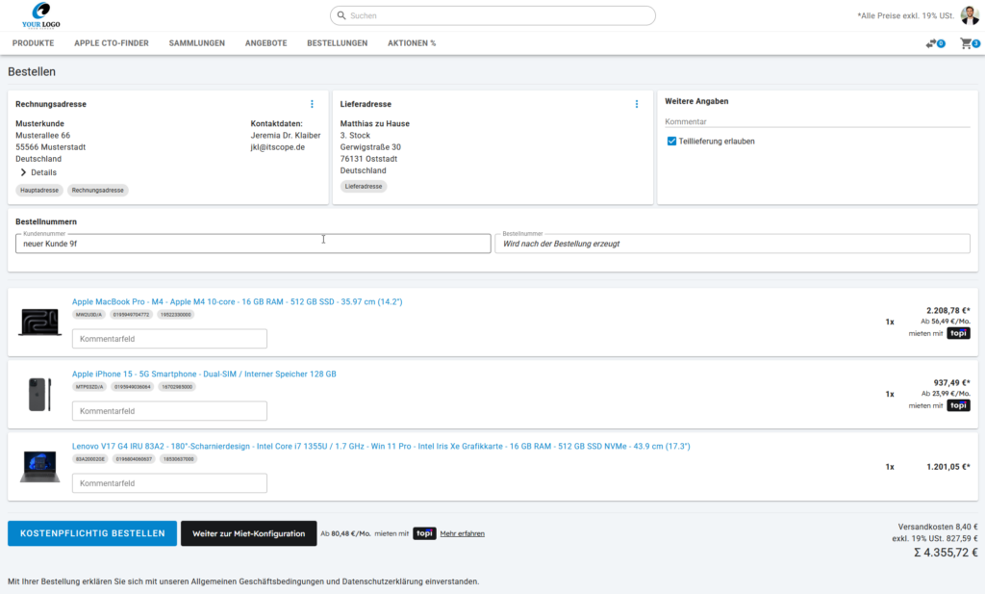The width and height of the screenshot is (985, 594).
Task: Follow the Mehr erfahren link
Action: tap(463, 533)
